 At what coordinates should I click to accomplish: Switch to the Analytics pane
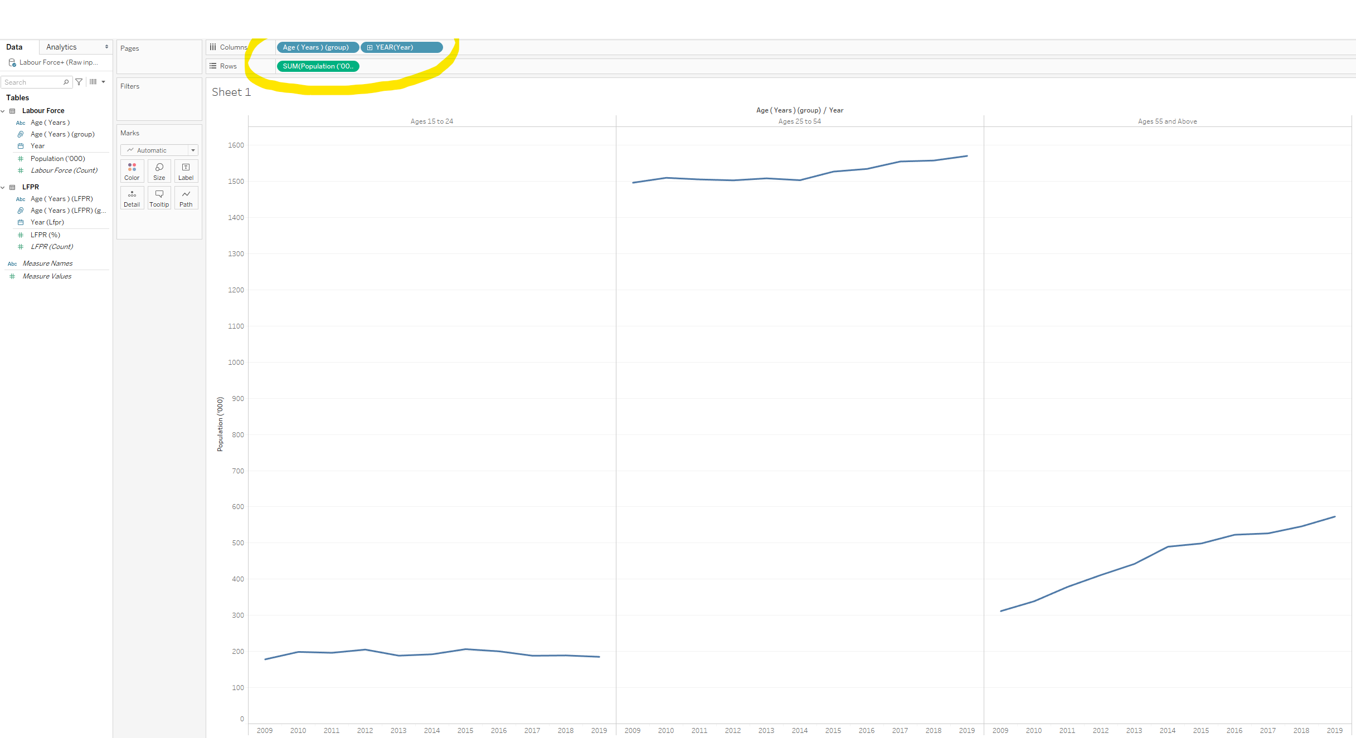click(61, 46)
